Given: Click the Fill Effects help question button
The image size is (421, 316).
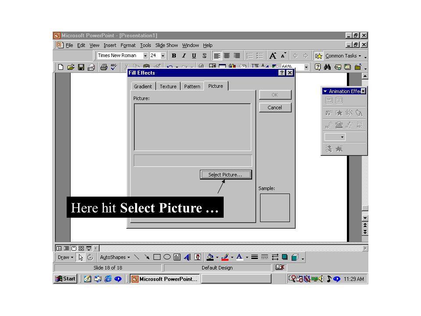Looking at the screenshot, I should tap(282, 73).
